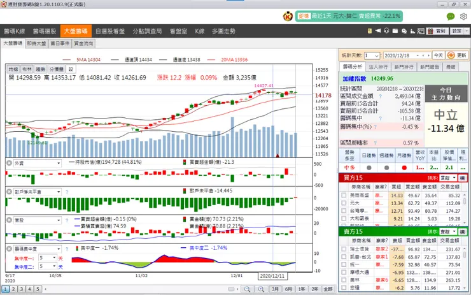This screenshot has height=295, width=471.
Task: Click the bar chart icon in toolbar
Action: tap(412, 31)
